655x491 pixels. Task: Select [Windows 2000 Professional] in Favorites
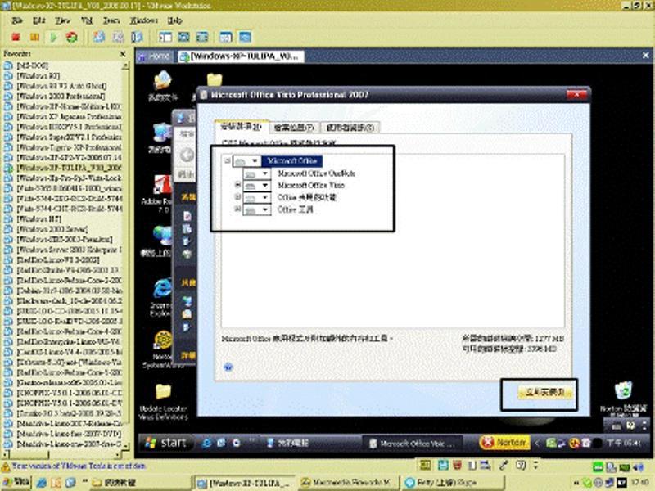tap(61, 96)
